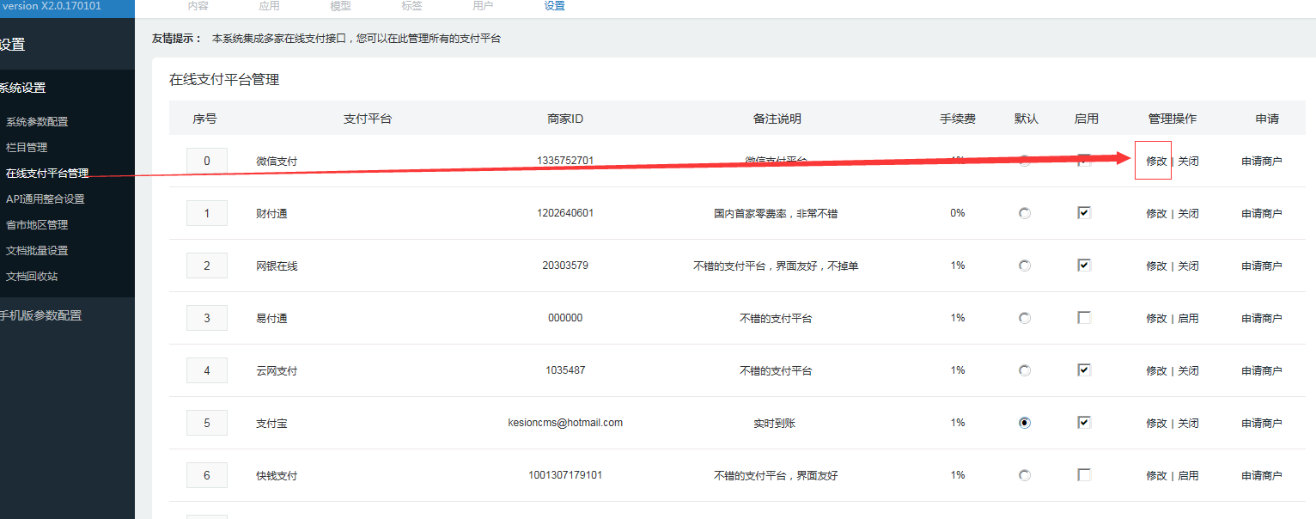The height and width of the screenshot is (519, 1316).
Task: Select the 默认 radio for 快钱支付
Action: coord(1024,474)
